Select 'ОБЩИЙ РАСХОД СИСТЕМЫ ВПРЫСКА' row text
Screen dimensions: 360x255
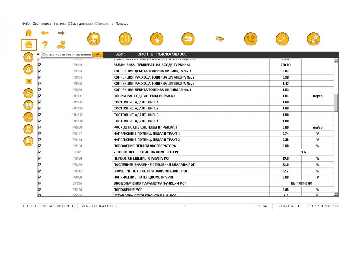[x=144, y=96]
